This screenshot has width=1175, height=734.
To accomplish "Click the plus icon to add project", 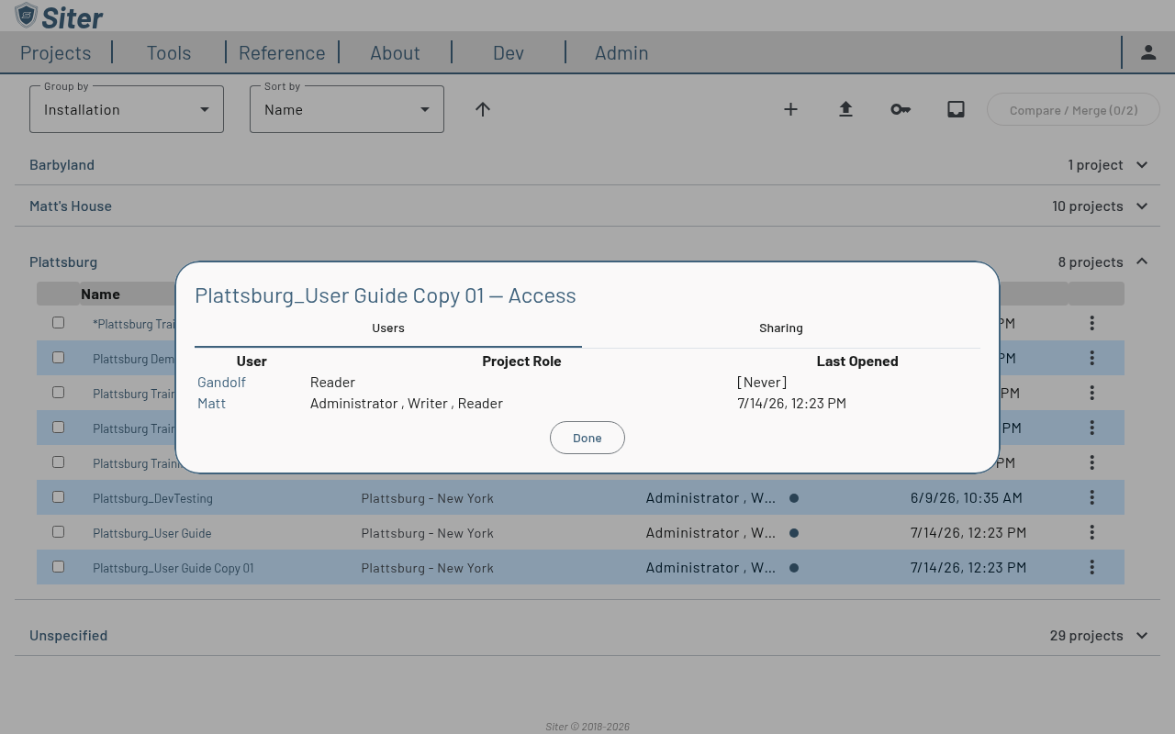I will point(790,109).
